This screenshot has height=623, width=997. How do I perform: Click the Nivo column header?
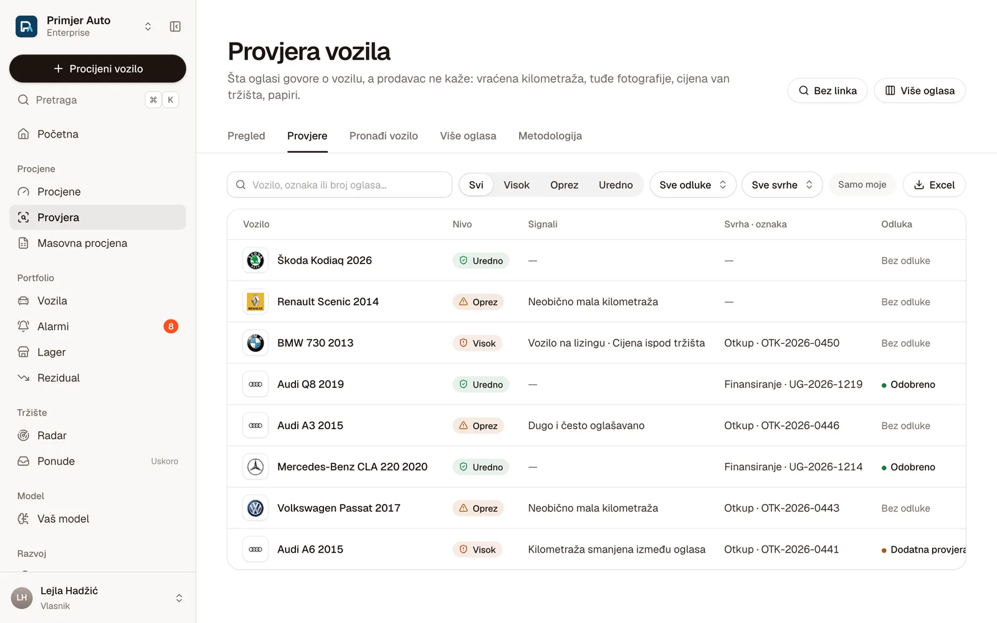tap(462, 224)
